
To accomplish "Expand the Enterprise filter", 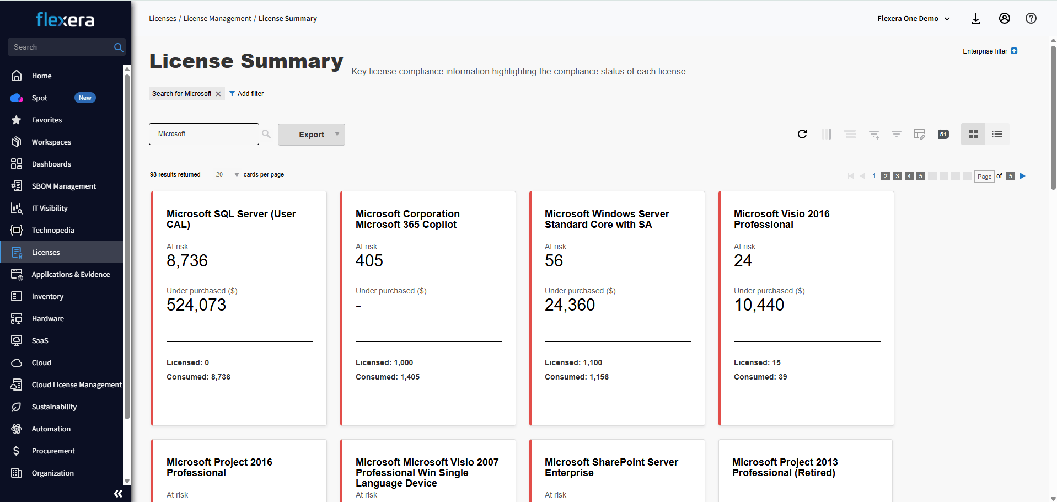I will point(1014,51).
